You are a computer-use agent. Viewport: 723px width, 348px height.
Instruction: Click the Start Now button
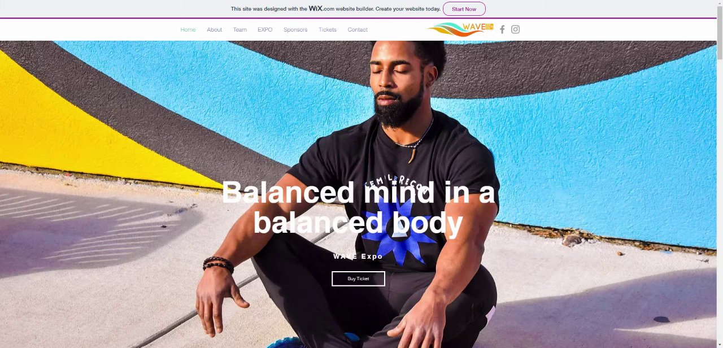(x=464, y=9)
